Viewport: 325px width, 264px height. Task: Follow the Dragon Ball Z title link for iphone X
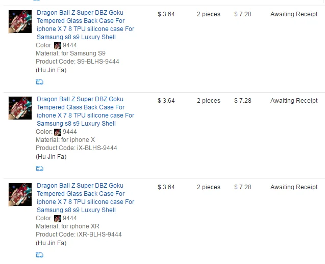click(x=85, y=111)
